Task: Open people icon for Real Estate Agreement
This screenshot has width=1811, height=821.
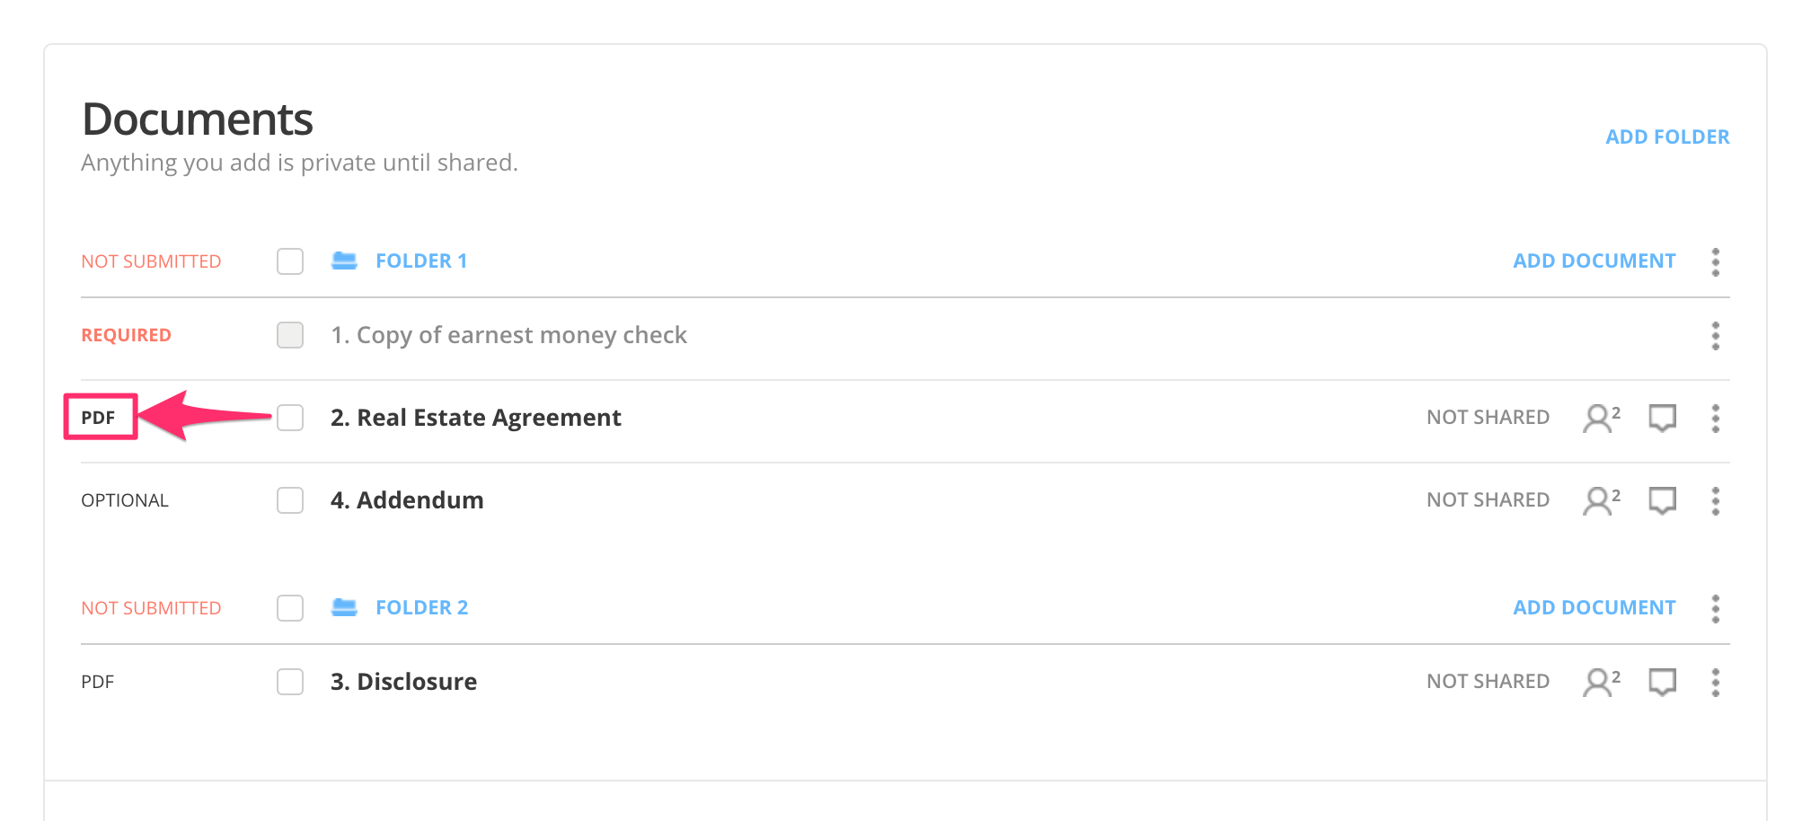Action: tap(1600, 418)
